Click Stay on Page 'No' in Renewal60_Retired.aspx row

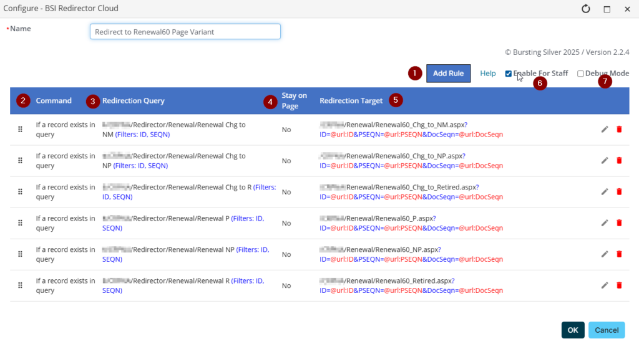pyautogui.click(x=286, y=285)
